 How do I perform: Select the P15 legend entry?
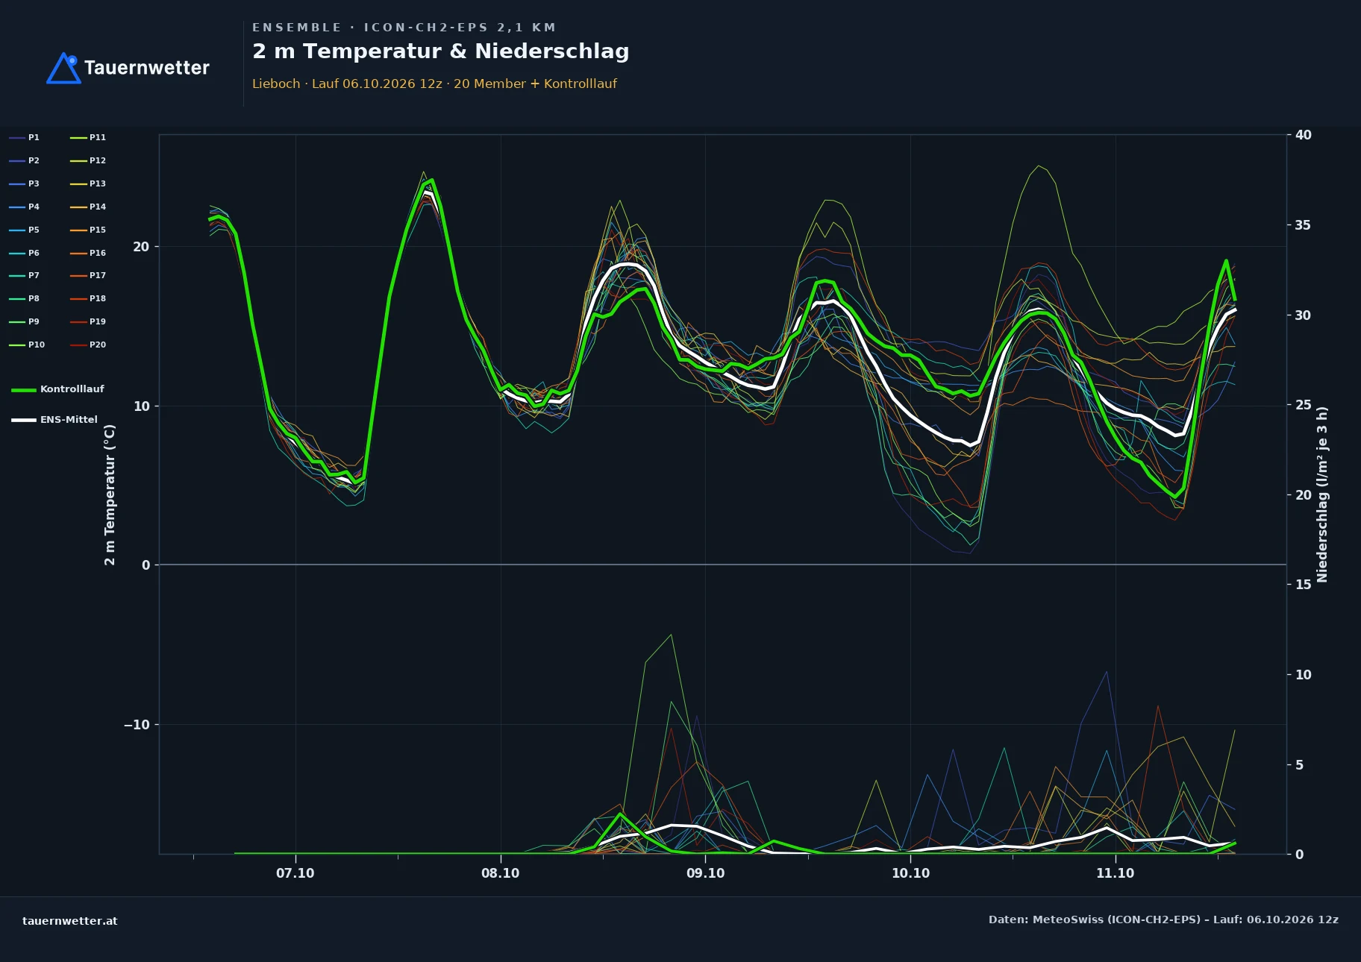(88, 230)
